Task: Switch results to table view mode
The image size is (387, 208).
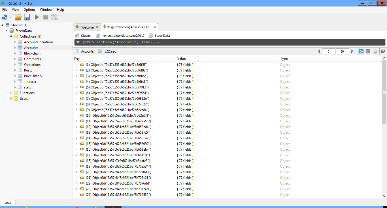Action: pyautogui.click(x=368, y=51)
